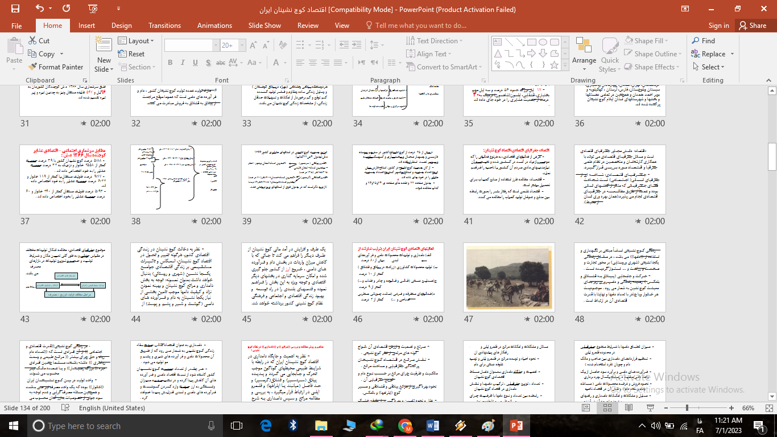This screenshot has width=777, height=437.
Task: Select the rectangle shape in shapes gallery
Action: coord(532,42)
